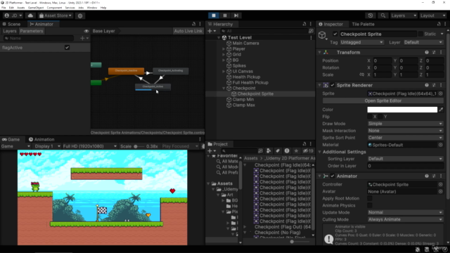450x253 pixels.
Task: Open the Sprite Renderer Color swatch
Action: 402,110
